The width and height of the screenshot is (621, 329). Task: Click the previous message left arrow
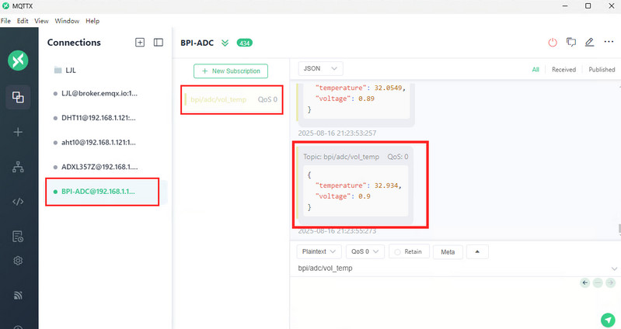click(x=585, y=282)
